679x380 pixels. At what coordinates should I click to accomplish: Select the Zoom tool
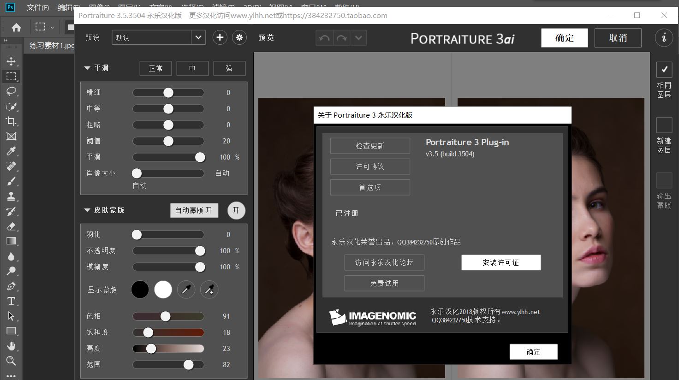point(11,361)
